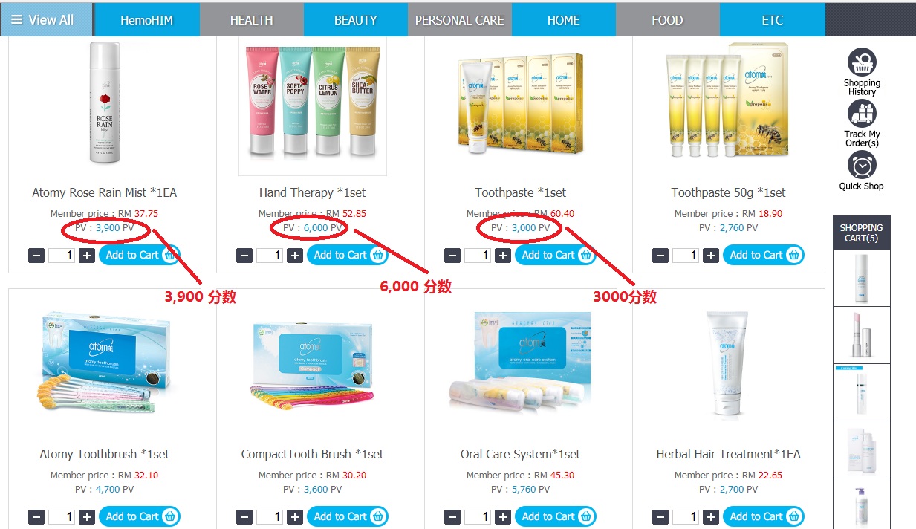Image resolution: width=916 pixels, height=529 pixels.
Task: Decrease quantity of Oral Care System
Action: click(452, 517)
